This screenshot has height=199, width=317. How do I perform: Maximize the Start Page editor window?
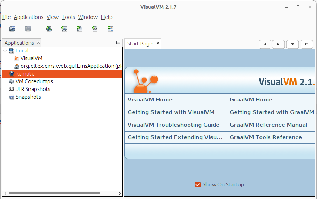pyautogui.click(x=307, y=44)
